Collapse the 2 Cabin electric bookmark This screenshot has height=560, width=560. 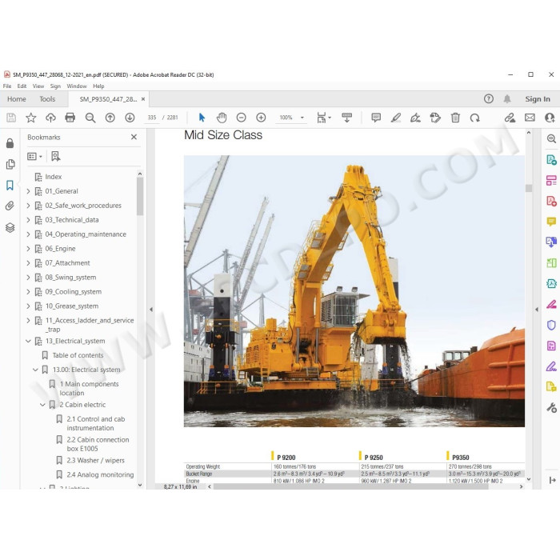[42, 405]
